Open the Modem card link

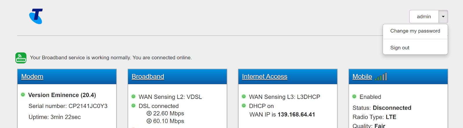click(32, 77)
